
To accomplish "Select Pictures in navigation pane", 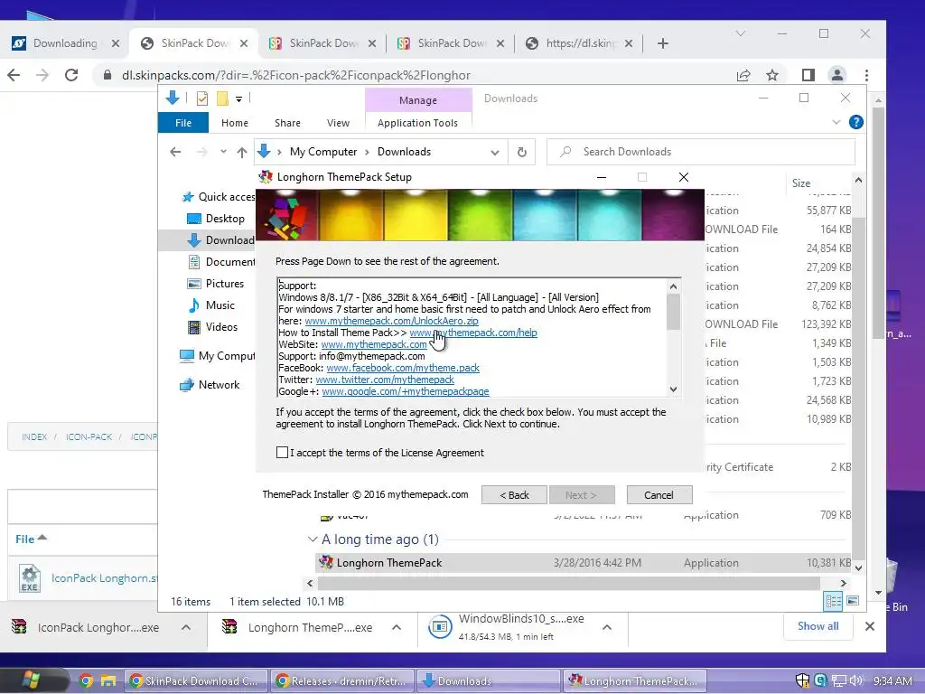I will (x=215, y=283).
